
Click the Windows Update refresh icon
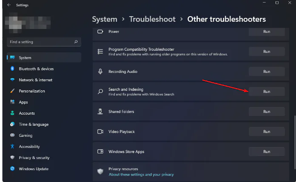click(x=12, y=168)
